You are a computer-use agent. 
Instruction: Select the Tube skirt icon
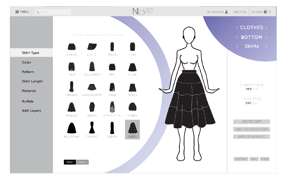pyautogui.click(x=132, y=47)
